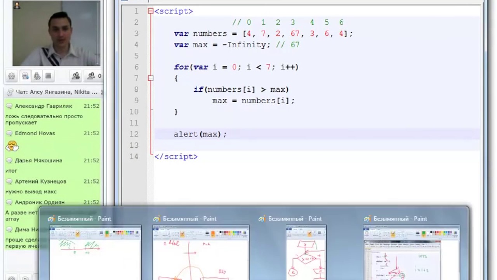Select the name Артемий Кузнецов in chat
Image resolution: width=497 pixels, height=280 pixels.
[40, 182]
